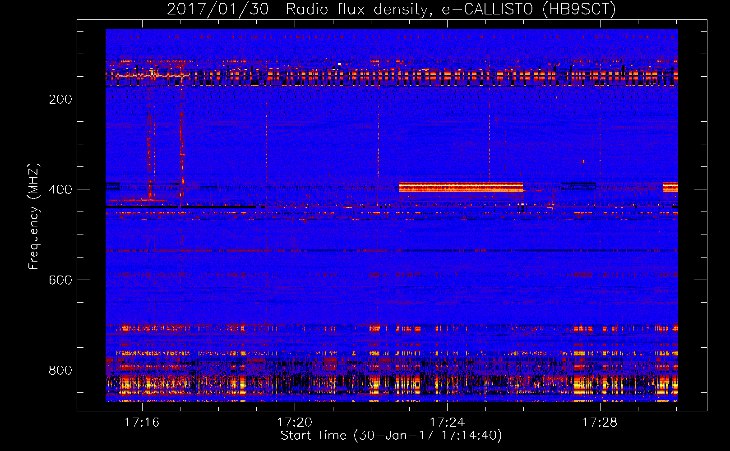Click the 17:28 time tick label
730x451 pixels.
click(600, 423)
